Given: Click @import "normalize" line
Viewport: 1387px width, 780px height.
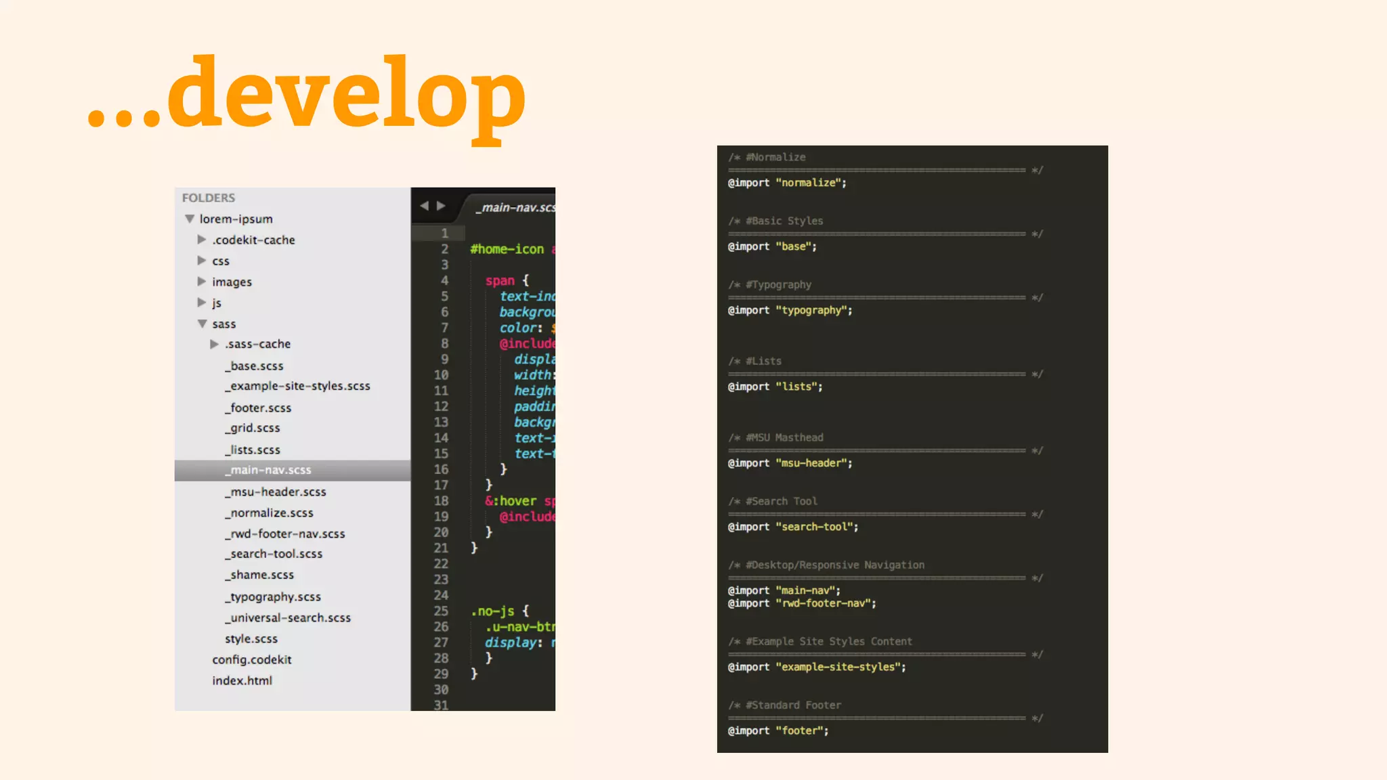Looking at the screenshot, I should [x=787, y=183].
